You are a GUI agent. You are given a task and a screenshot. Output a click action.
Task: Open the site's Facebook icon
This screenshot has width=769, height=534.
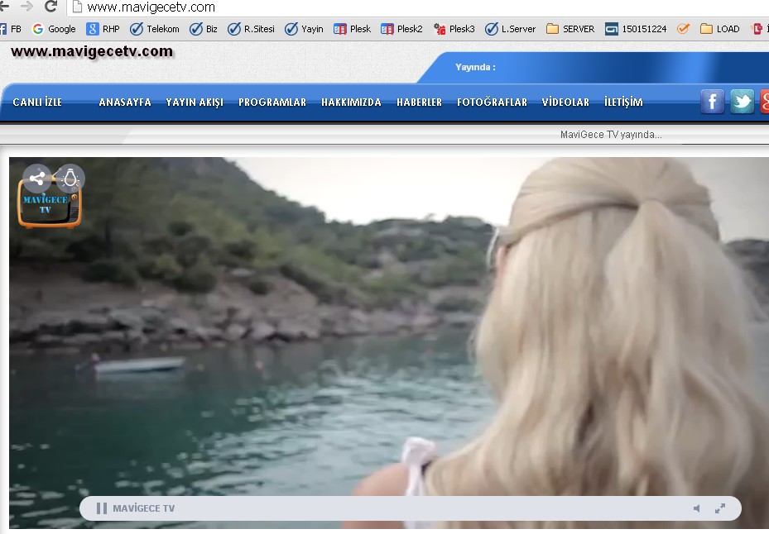(712, 102)
